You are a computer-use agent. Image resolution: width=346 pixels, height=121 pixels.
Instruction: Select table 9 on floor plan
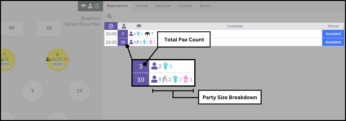coord(33,91)
